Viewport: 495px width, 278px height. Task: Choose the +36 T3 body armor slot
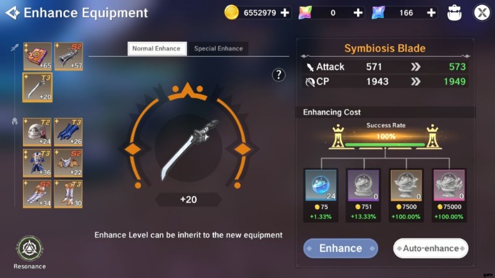tap(37, 163)
